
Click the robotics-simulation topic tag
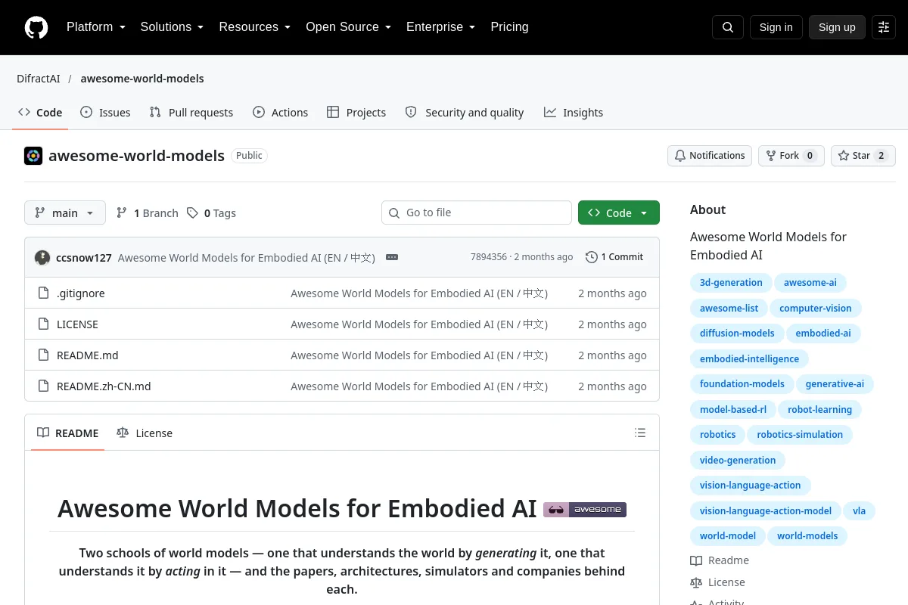tap(800, 435)
